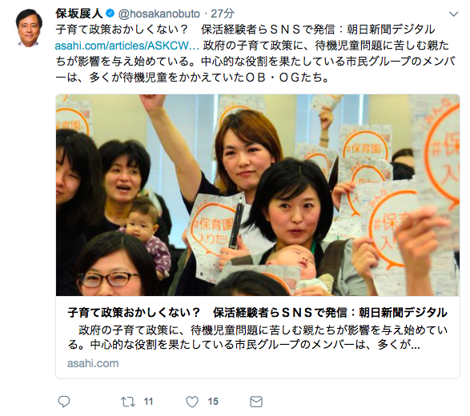Click the retweet count 11
Screen dimensions: 470x416
[x=148, y=402]
